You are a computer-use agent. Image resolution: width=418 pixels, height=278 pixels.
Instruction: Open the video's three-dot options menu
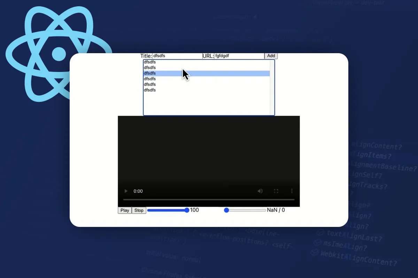(292, 191)
